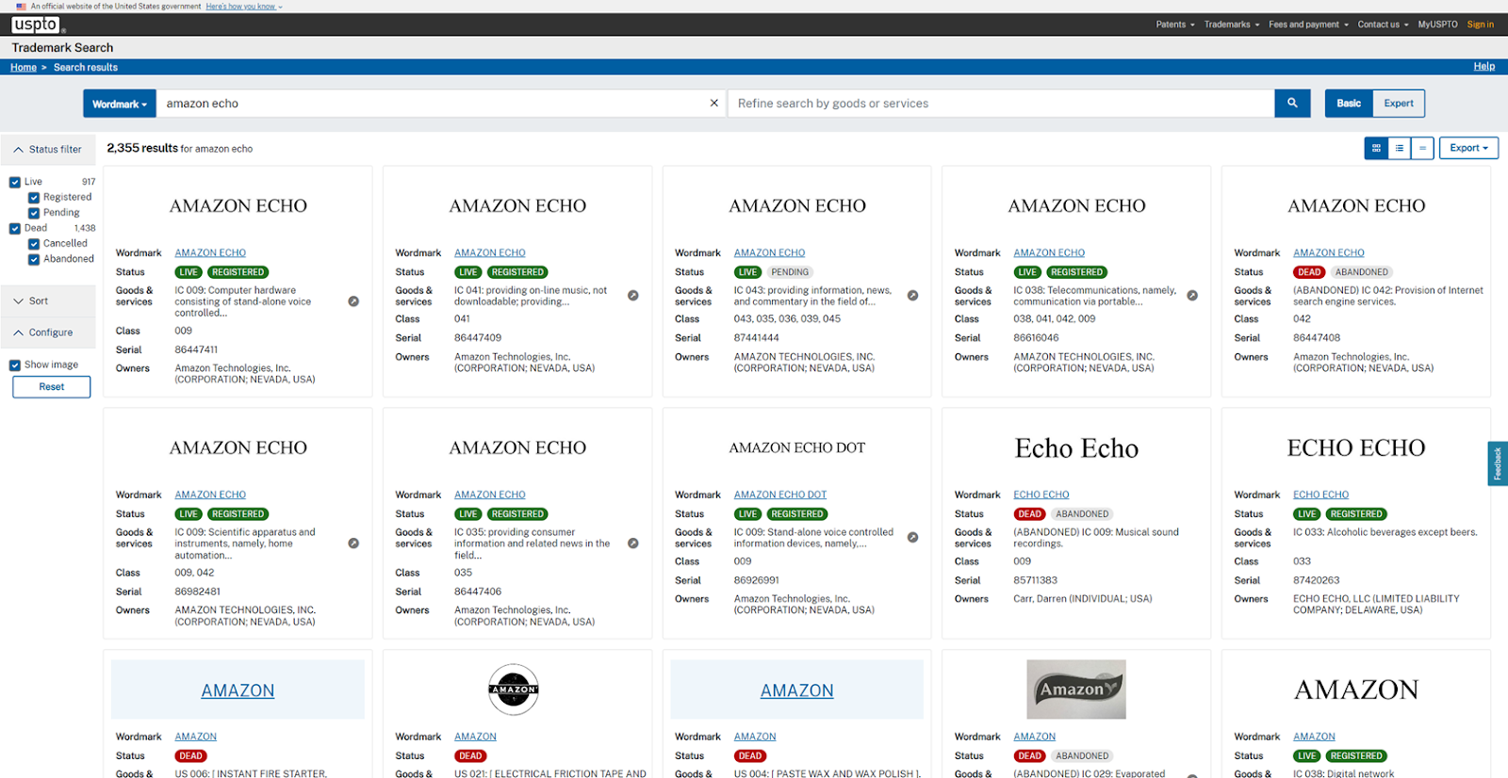Click serial number 87420263

[1316, 580]
